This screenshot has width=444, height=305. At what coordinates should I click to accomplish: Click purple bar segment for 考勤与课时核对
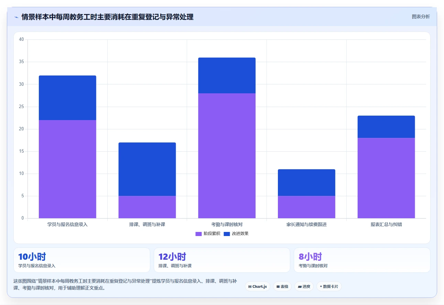click(227, 156)
